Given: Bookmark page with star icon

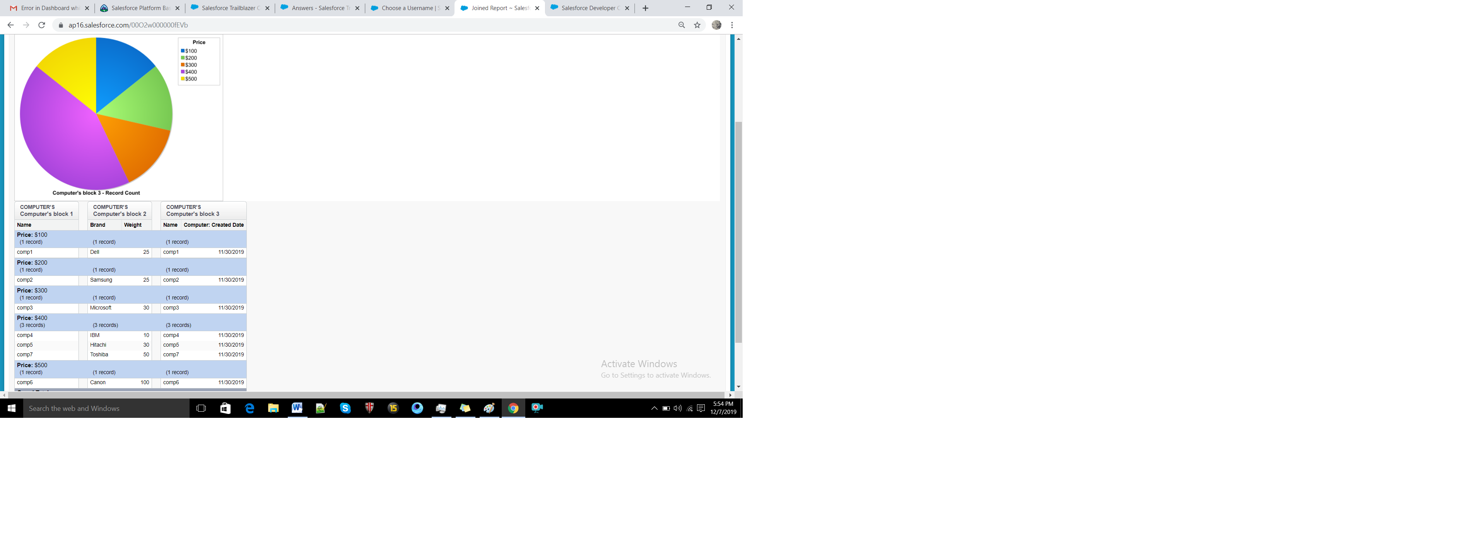Looking at the screenshot, I should pos(697,25).
